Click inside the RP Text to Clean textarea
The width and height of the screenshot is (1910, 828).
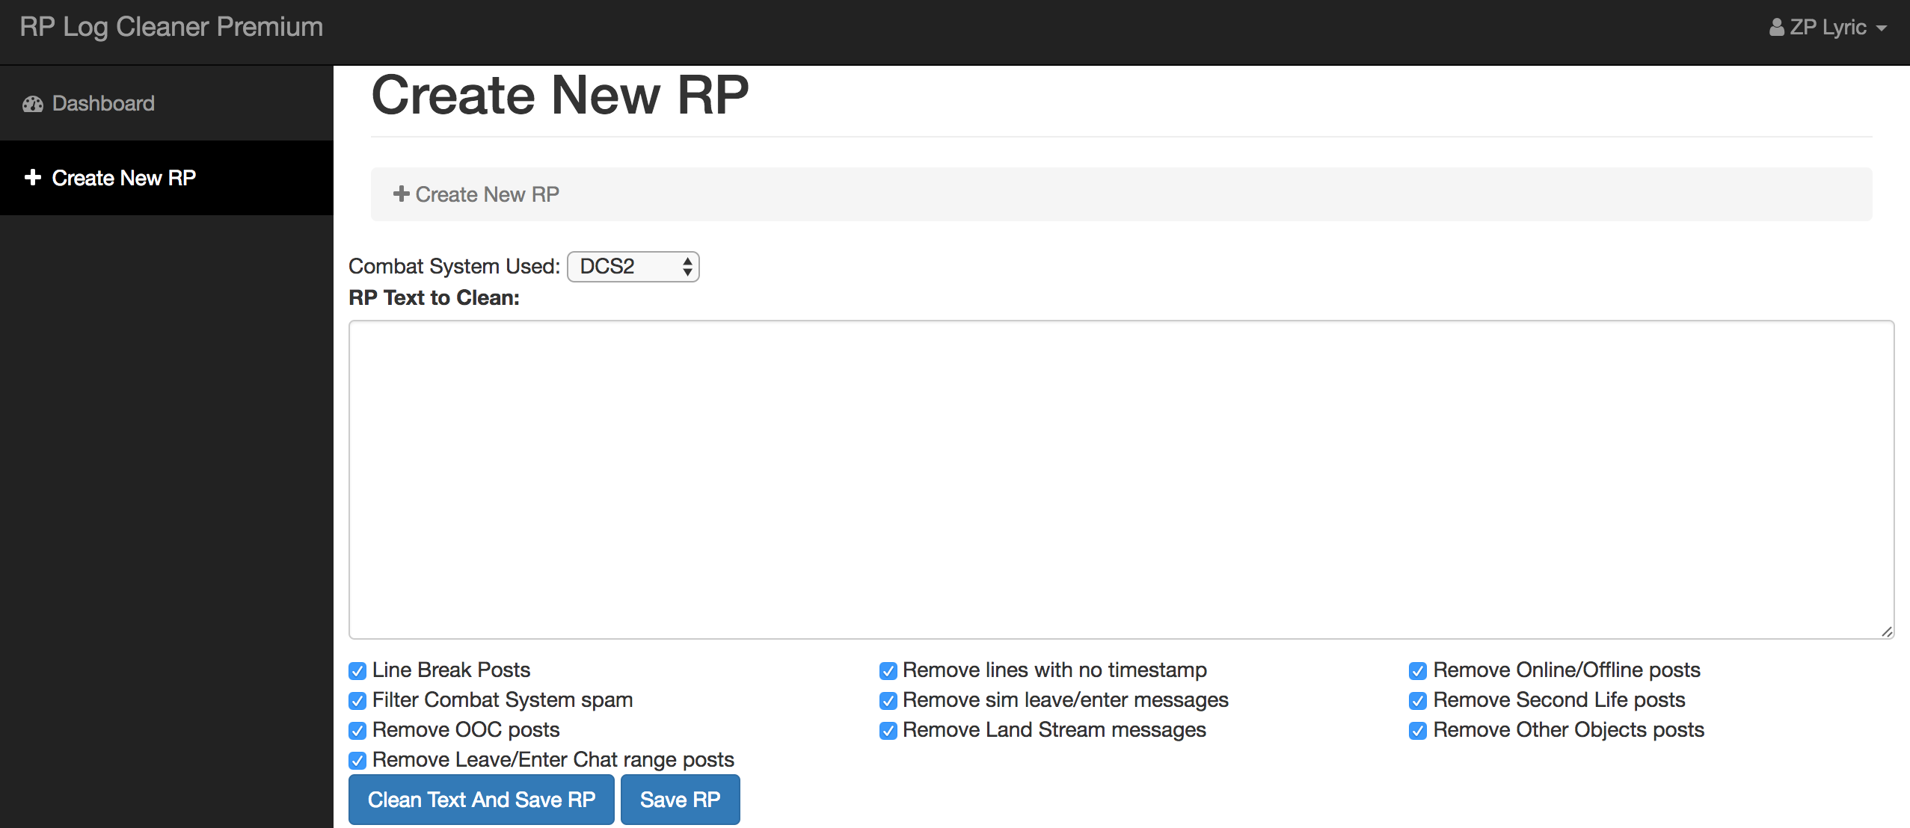tap(1121, 480)
